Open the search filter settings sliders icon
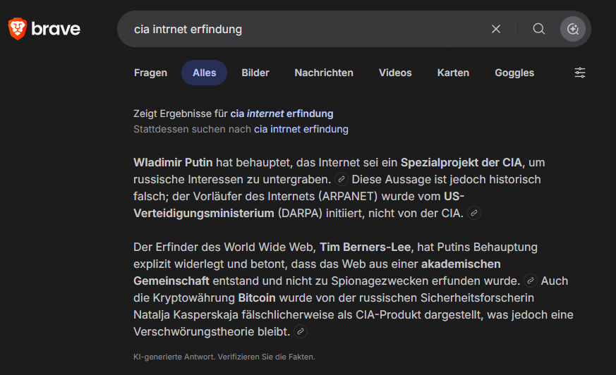616x375 pixels. (580, 73)
